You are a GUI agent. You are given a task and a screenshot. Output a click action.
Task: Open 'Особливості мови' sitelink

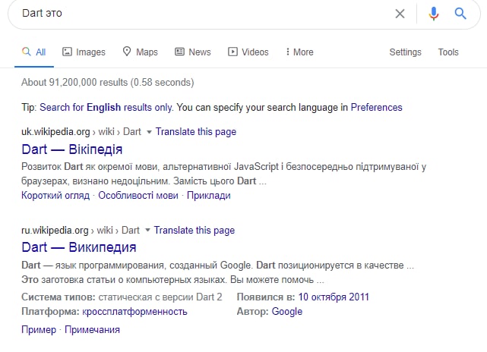click(x=138, y=196)
